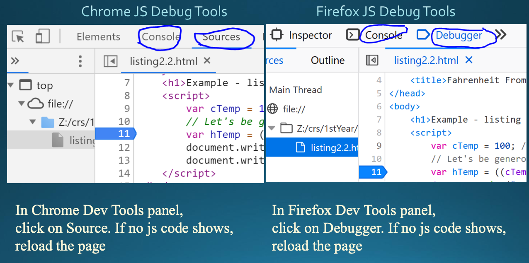
Task: Open the Sources tab in Chrome
Action: point(221,37)
